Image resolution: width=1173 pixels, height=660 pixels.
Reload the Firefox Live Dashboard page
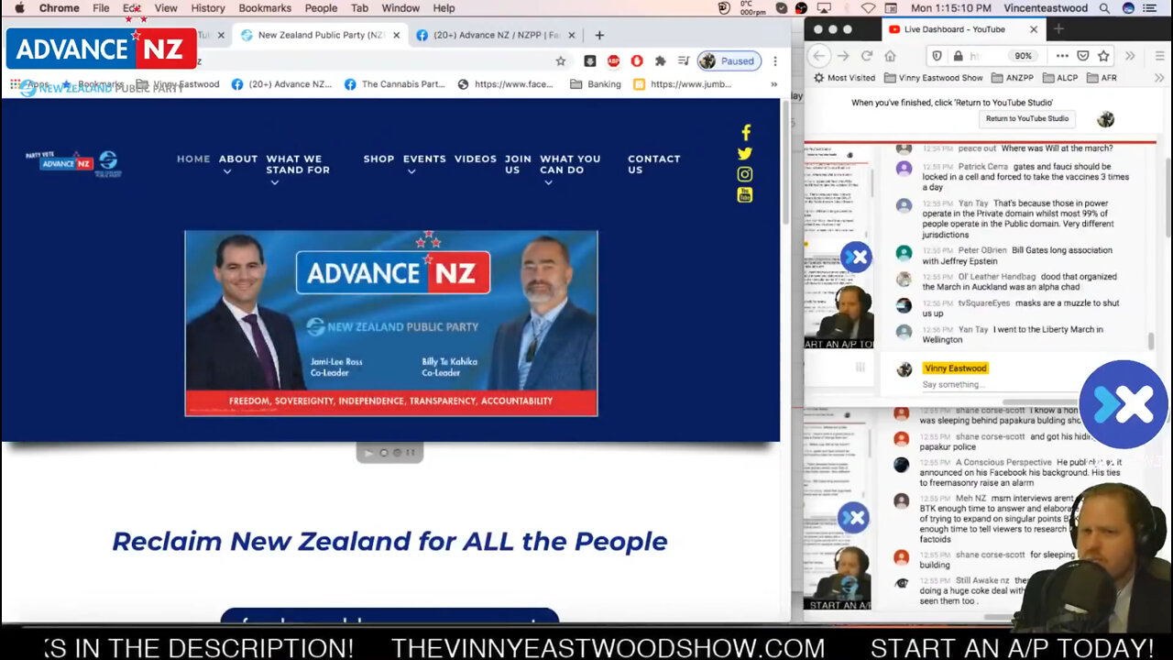[866, 56]
